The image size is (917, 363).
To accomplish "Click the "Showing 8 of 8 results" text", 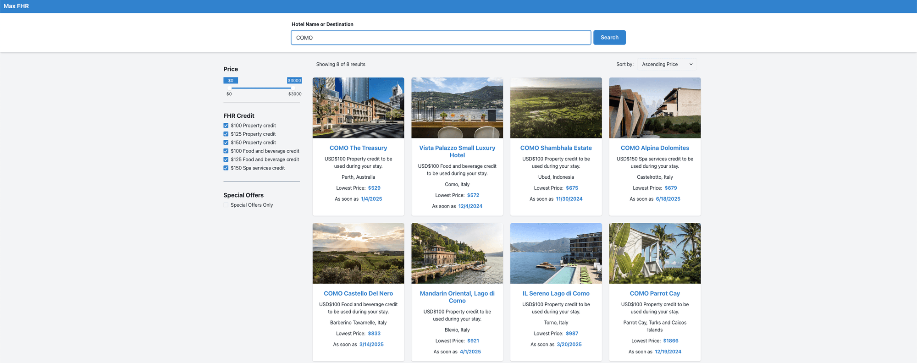I will (x=341, y=64).
